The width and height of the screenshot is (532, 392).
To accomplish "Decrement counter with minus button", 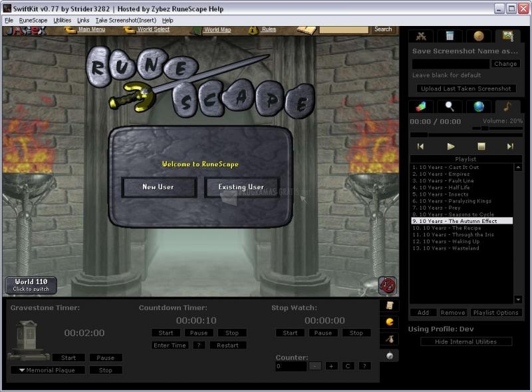I will click(315, 366).
